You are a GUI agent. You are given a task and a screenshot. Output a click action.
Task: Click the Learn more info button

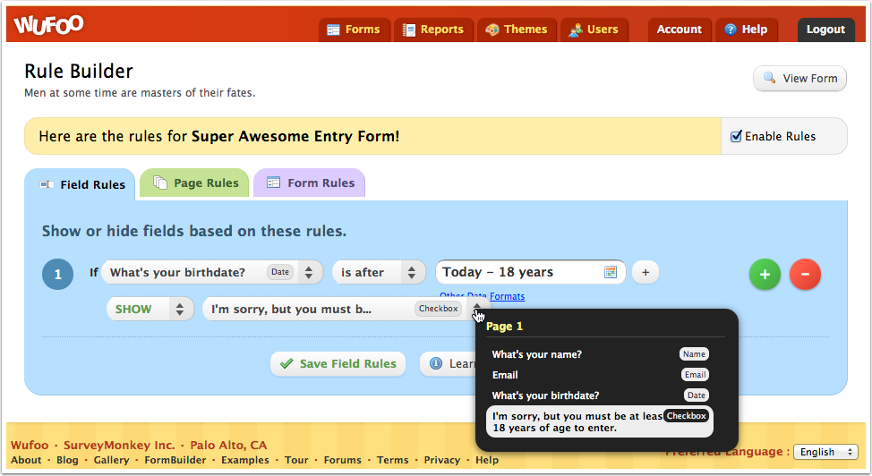[449, 363]
